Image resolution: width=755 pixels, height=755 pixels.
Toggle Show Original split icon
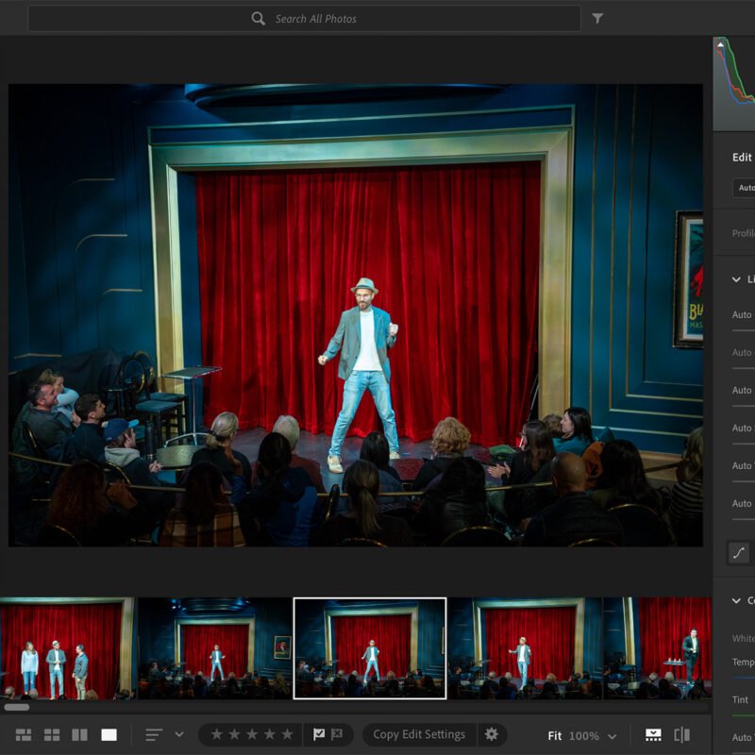(x=682, y=735)
